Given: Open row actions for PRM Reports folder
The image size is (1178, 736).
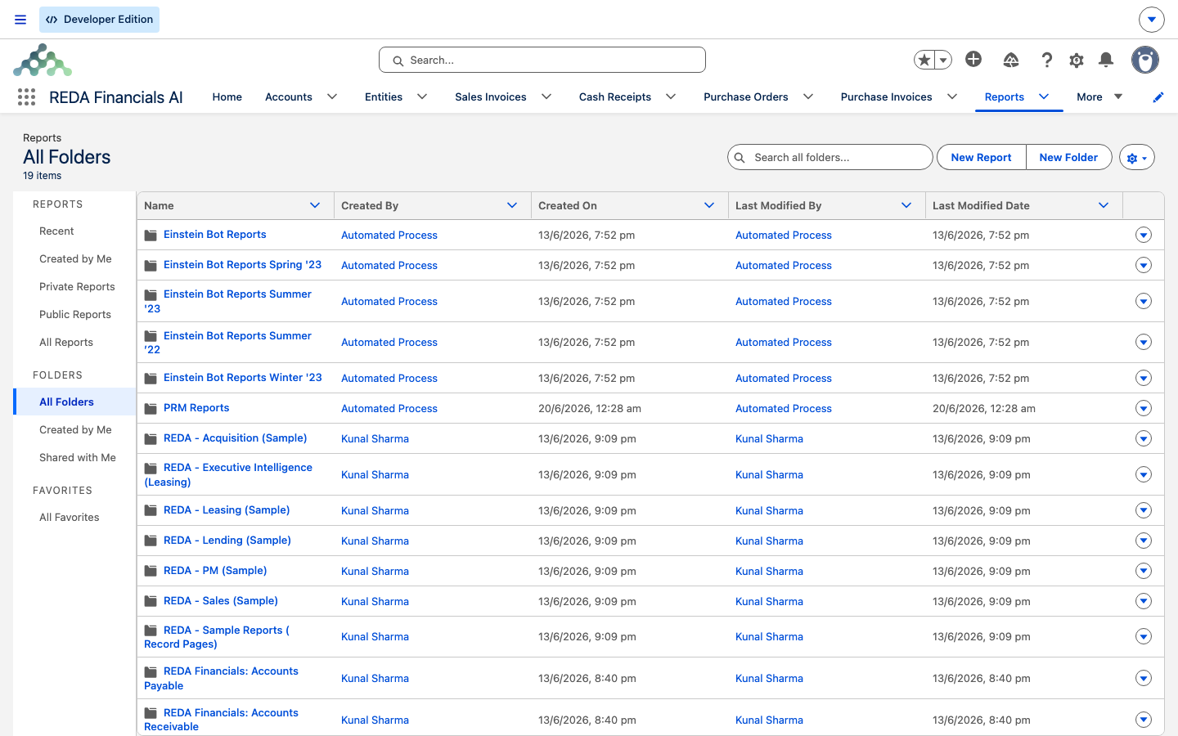Looking at the screenshot, I should click(x=1144, y=408).
